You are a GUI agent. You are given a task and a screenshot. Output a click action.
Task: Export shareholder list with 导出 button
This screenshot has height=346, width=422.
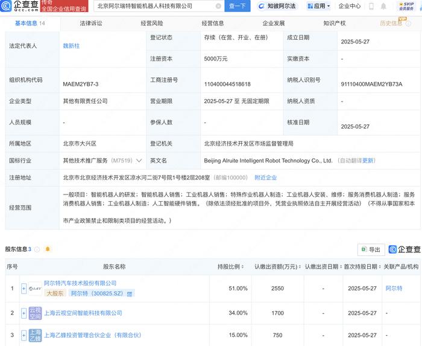pos(371,250)
